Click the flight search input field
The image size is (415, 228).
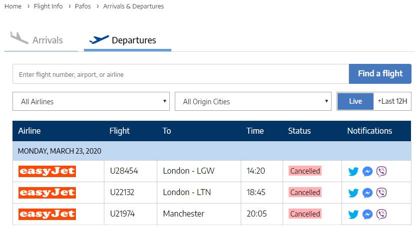coord(180,74)
